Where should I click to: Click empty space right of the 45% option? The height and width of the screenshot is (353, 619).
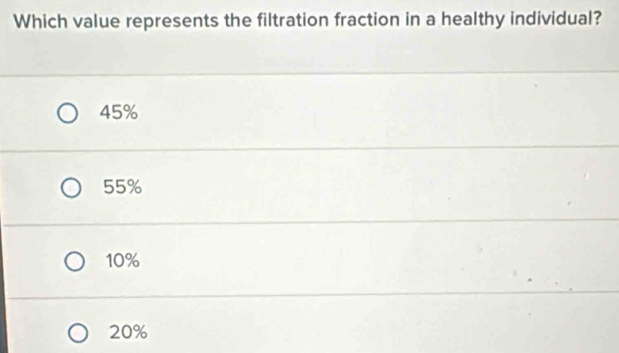pos(378,114)
